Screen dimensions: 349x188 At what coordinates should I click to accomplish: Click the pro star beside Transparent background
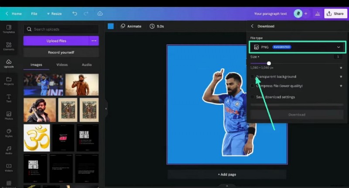(x=341, y=76)
